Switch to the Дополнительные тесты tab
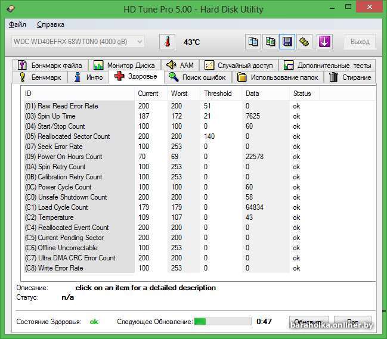Viewport: 387px width, 339px height. (x=327, y=66)
